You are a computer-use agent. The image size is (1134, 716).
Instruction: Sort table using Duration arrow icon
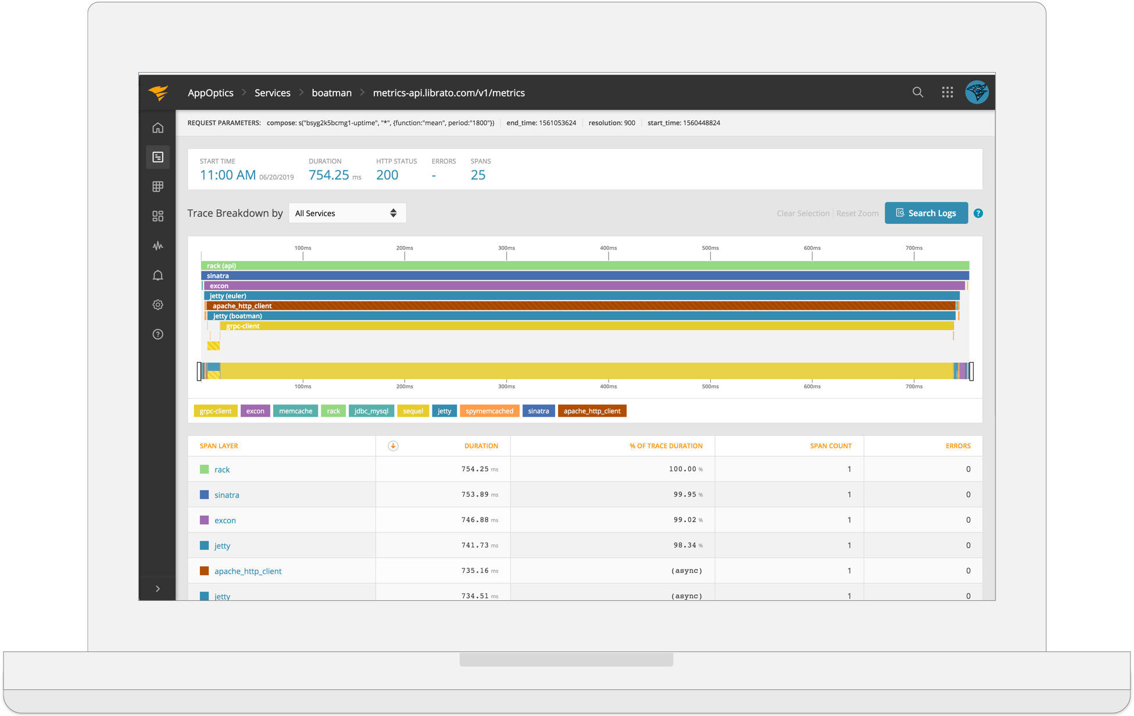coord(393,446)
